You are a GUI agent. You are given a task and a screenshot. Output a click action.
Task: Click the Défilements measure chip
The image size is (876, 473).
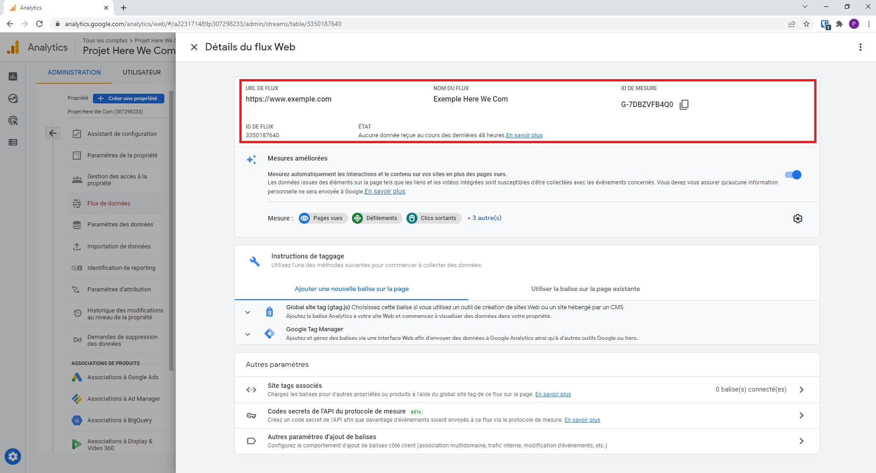pos(377,218)
